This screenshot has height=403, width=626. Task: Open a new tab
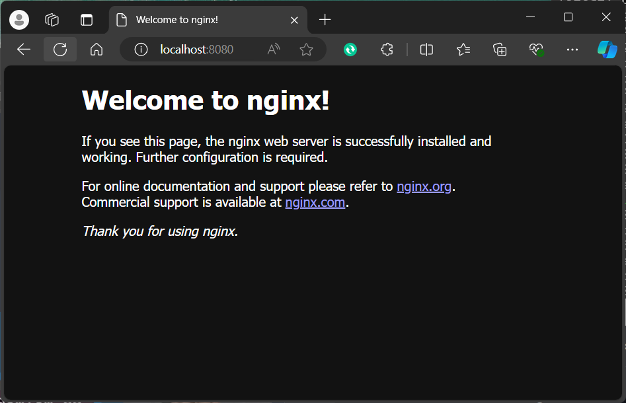coord(325,20)
